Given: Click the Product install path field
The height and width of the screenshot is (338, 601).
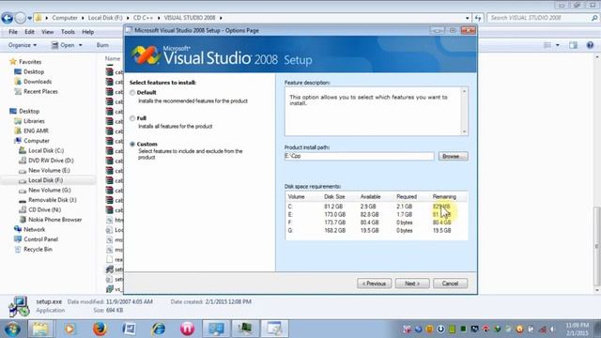Looking at the screenshot, I should click(359, 157).
